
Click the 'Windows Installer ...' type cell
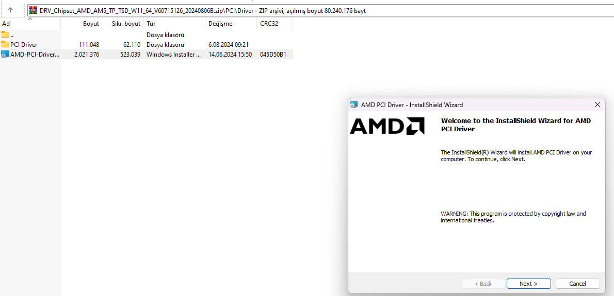point(174,54)
